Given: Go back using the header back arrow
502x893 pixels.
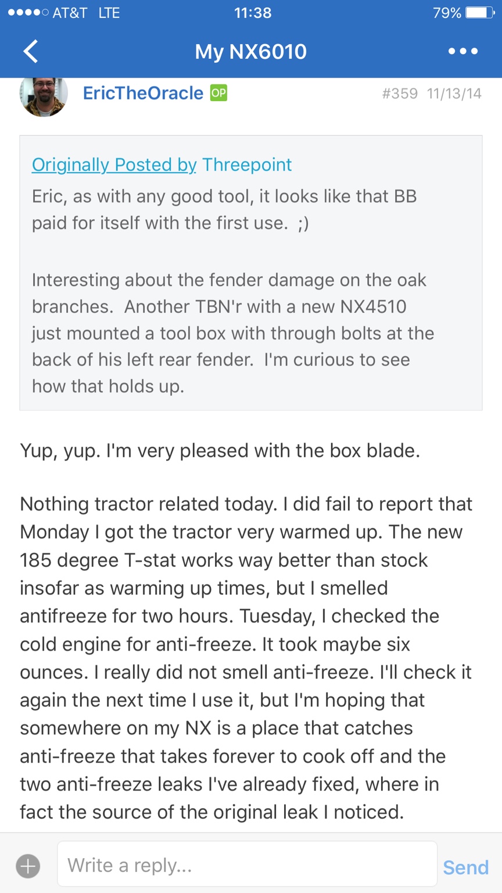Looking at the screenshot, I should pyautogui.click(x=31, y=52).
